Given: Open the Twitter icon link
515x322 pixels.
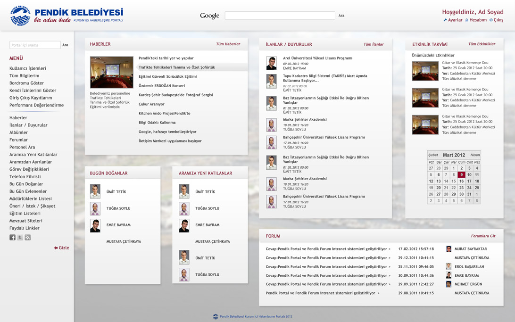Looking at the screenshot, I should tap(20, 238).
